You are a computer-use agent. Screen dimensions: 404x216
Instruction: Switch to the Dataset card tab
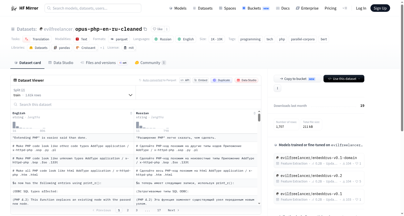click(28, 63)
